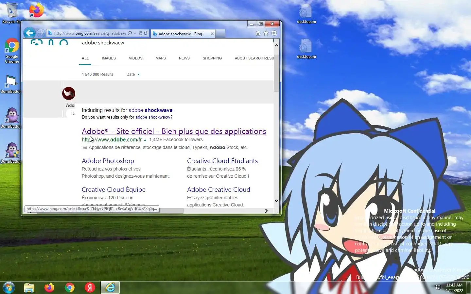Search only for 'adobe shockwacw' link
The height and width of the screenshot is (294, 471).
click(x=154, y=117)
